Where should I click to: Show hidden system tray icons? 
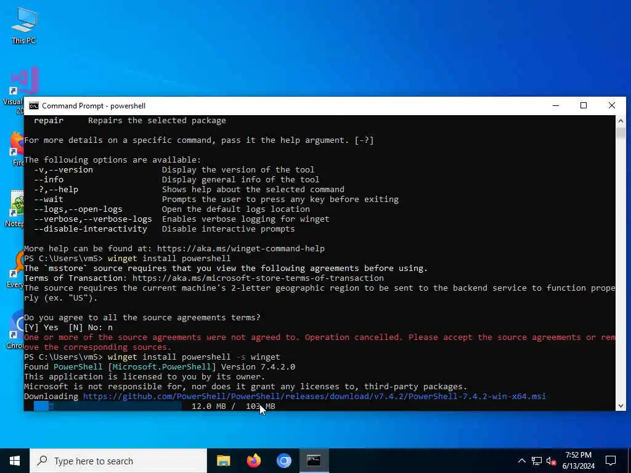pos(521,461)
